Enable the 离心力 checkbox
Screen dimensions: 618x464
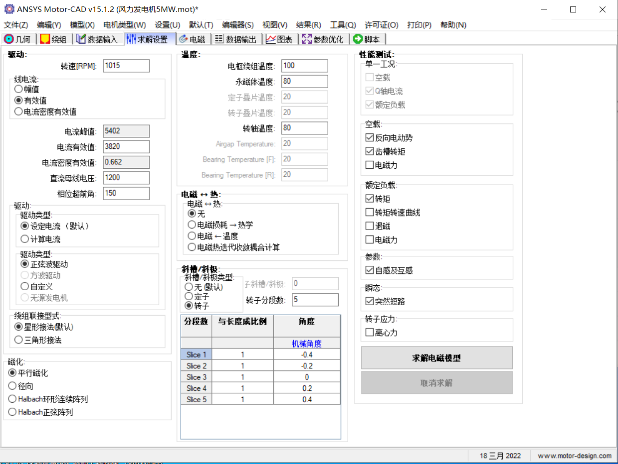[x=370, y=332]
